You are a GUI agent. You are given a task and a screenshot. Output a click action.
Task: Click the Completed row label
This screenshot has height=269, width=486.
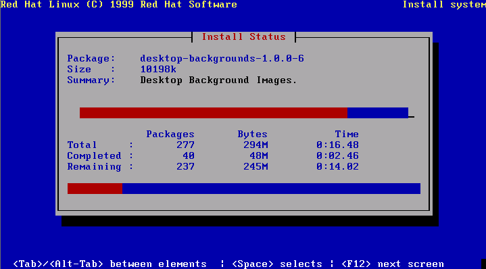(94, 155)
